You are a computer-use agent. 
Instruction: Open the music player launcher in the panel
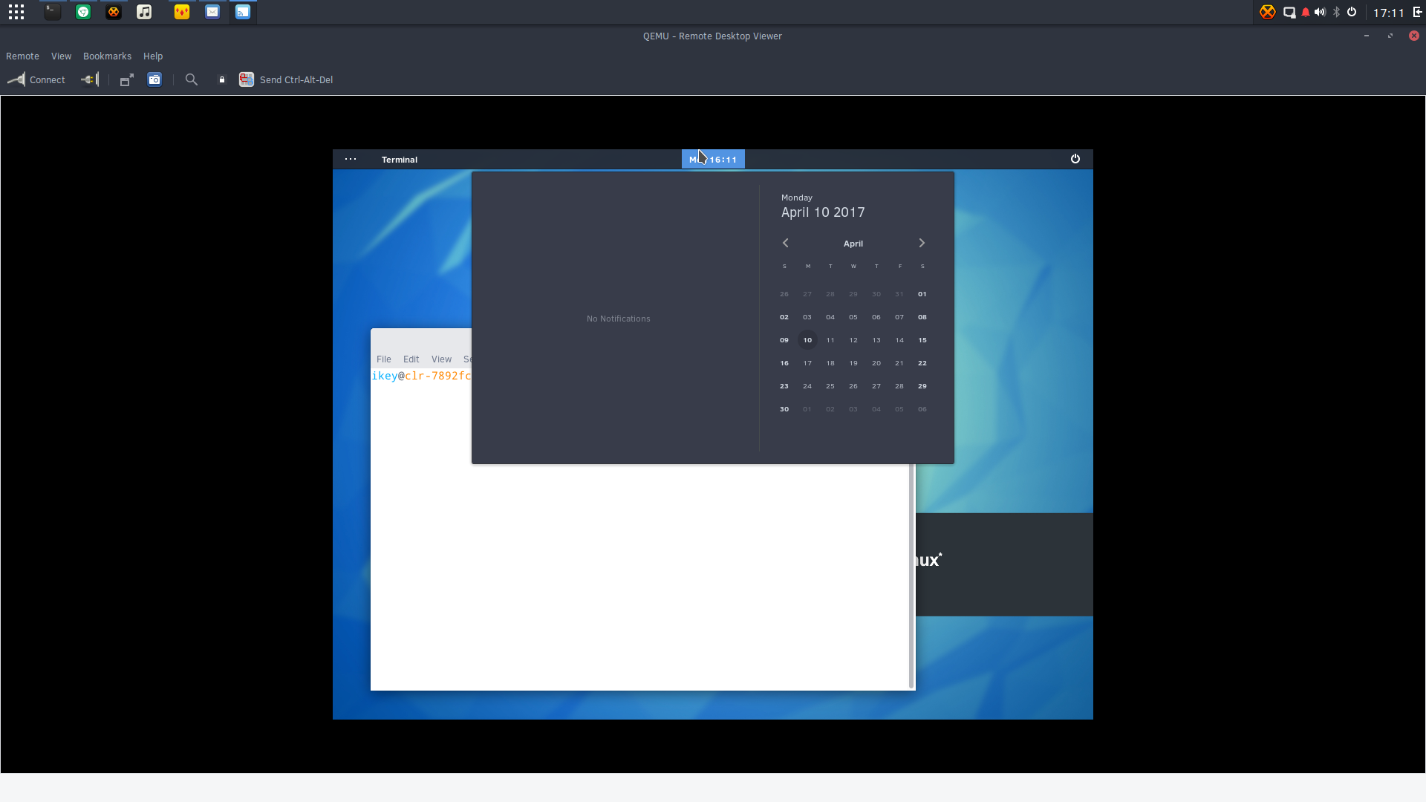(x=144, y=12)
